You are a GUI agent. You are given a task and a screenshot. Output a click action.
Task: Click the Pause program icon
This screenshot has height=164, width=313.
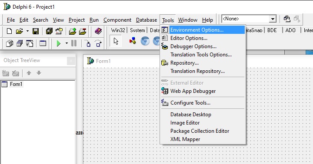74,43
